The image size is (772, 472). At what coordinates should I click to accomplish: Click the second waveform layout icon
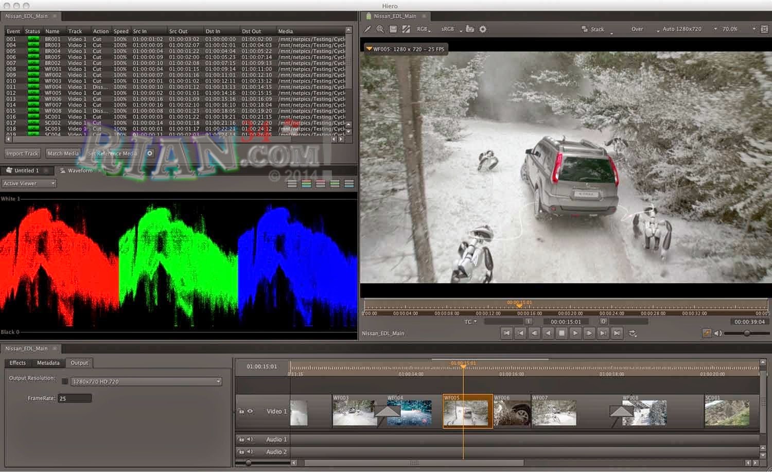tap(306, 184)
